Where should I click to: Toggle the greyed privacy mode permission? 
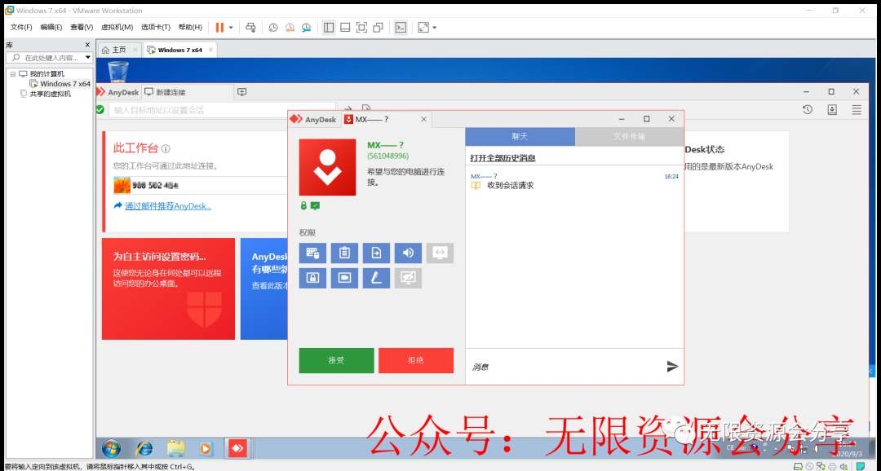408,278
